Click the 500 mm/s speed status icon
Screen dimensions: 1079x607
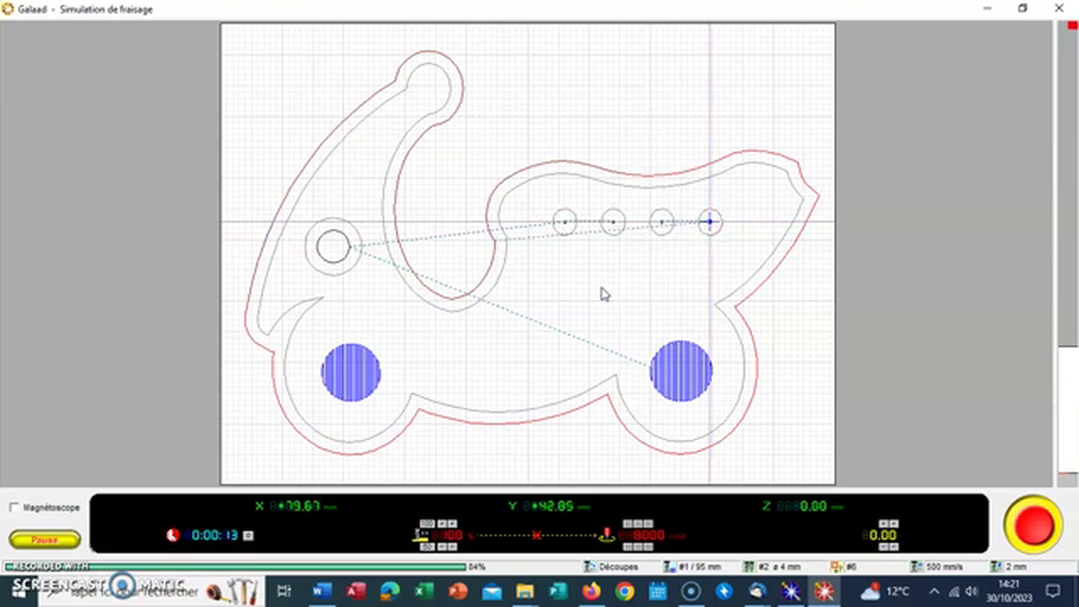(917, 567)
